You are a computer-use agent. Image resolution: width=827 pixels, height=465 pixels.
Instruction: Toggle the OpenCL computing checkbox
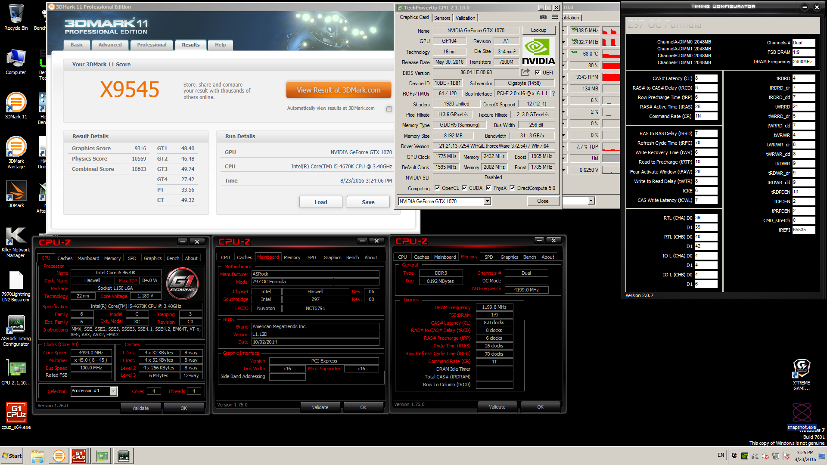437,188
